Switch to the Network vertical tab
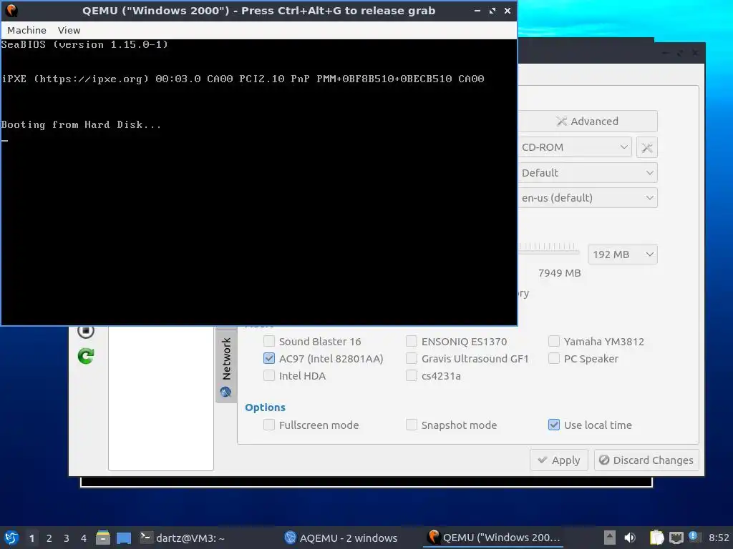The image size is (733, 549). pos(226,365)
